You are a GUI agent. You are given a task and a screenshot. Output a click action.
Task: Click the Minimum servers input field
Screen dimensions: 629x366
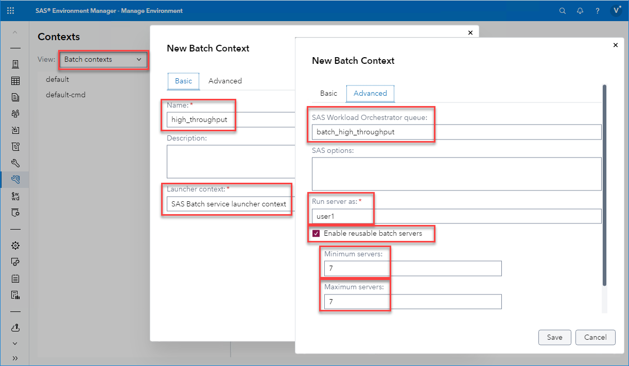pos(411,268)
